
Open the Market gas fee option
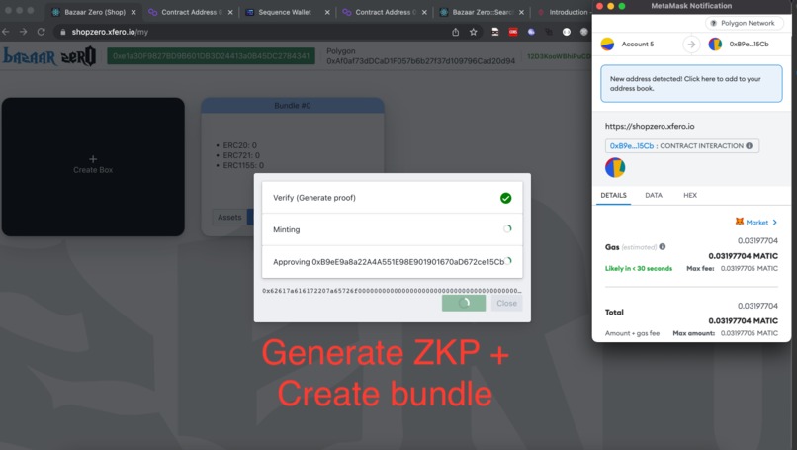coord(756,223)
